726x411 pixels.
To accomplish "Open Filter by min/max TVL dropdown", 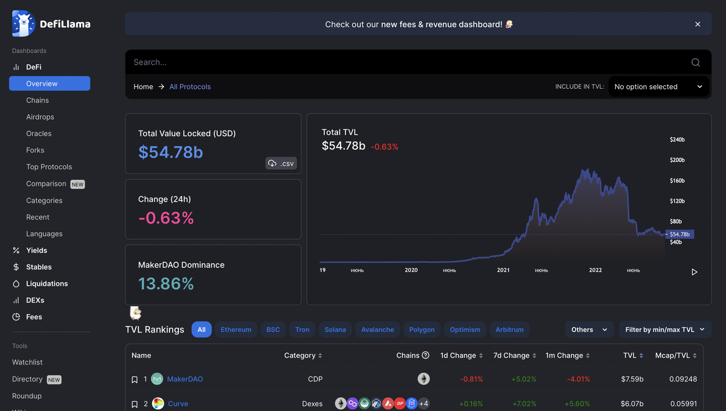I will 665,329.
